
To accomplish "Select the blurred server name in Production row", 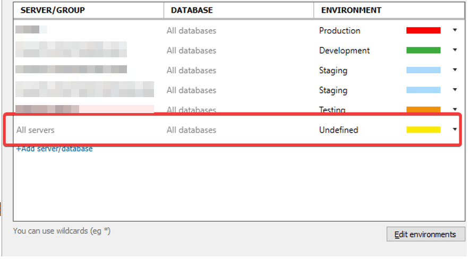I will click(31, 29).
